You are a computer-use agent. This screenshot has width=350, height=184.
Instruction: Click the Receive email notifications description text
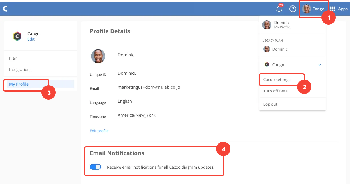coord(160,167)
